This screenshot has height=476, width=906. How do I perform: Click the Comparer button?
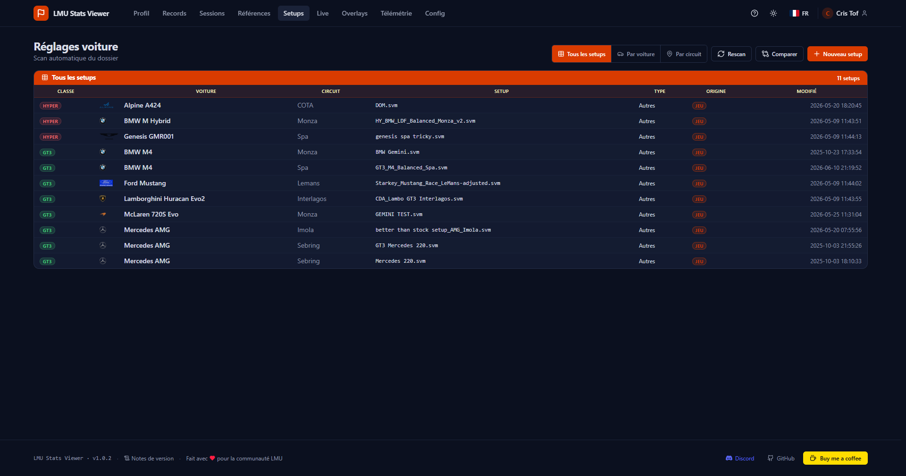click(x=780, y=54)
